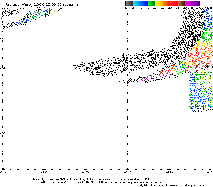Click the -123 longitude axis label
The height and width of the screenshot is (187, 213).
coord(169,172)
